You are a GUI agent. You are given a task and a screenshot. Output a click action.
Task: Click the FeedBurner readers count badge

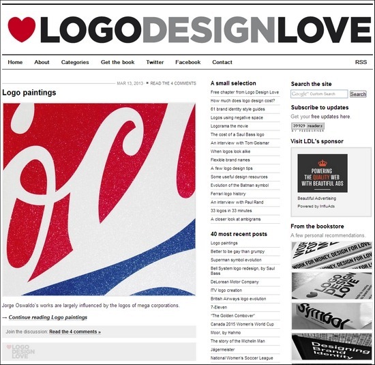point(307,127)
